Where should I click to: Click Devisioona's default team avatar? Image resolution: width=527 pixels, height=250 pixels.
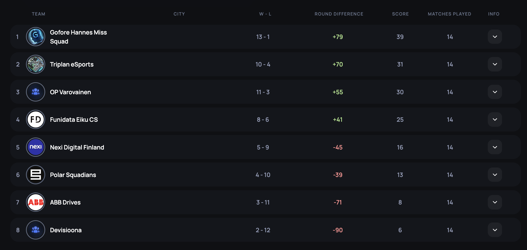click(35, 230)
